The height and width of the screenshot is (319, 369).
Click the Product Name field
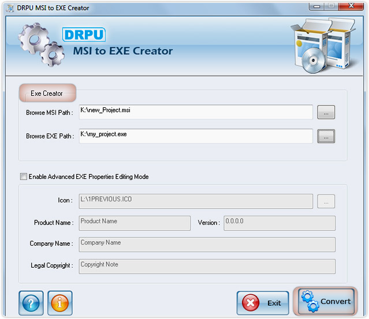135,223
